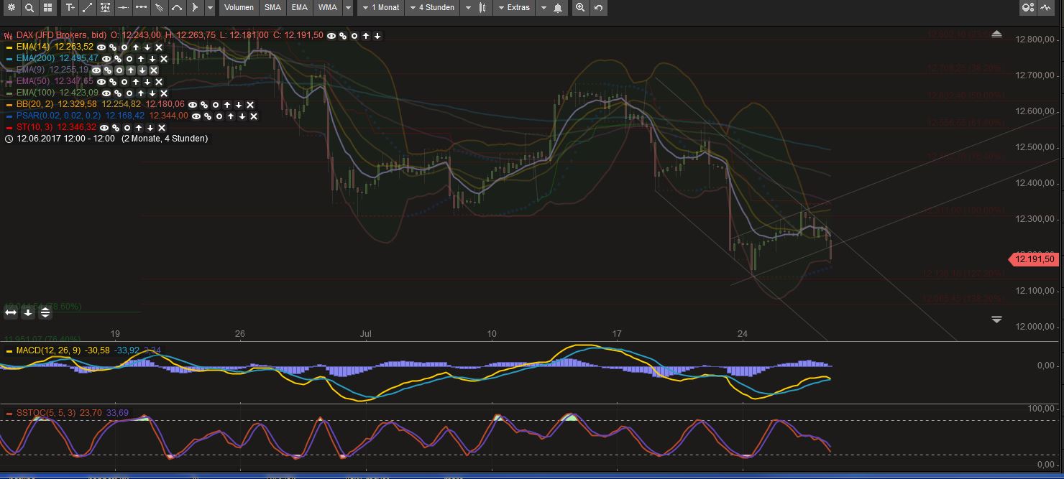Click the undo arrow in the toolbar
This screenshot has width=1064, height=479.
click(598, 8)
